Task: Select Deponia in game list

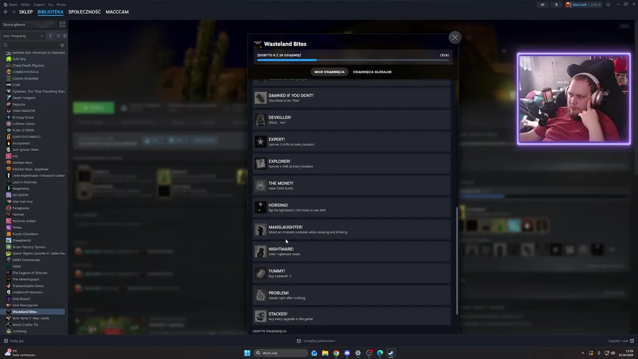Action: (18, 104)
